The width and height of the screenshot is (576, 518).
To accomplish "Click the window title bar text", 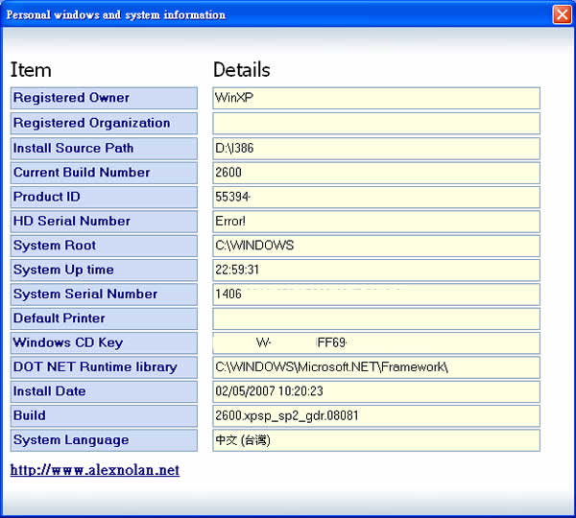I will pyautogui.click(x=116, y=15).
